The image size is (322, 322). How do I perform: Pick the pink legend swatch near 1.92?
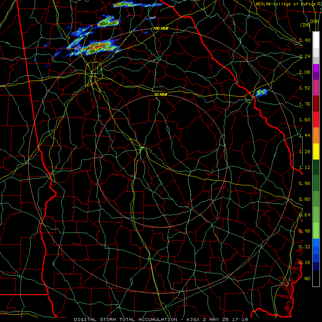point(316,88)
